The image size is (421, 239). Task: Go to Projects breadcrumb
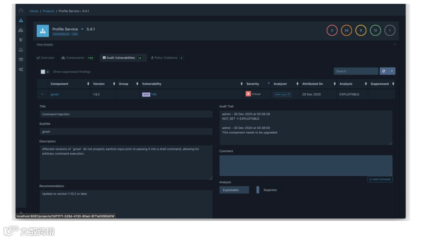(48, 11)
